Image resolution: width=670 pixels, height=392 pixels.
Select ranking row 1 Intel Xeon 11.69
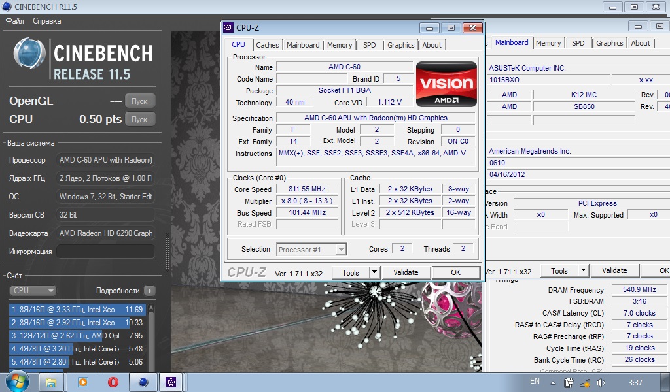[x=77, y=310]
